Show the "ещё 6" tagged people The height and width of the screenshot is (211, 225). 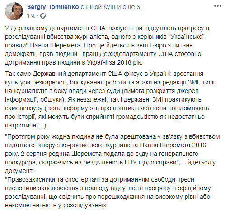pos(131,7)
